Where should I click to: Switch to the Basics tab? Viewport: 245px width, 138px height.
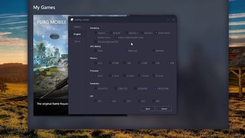coord(77,27)
